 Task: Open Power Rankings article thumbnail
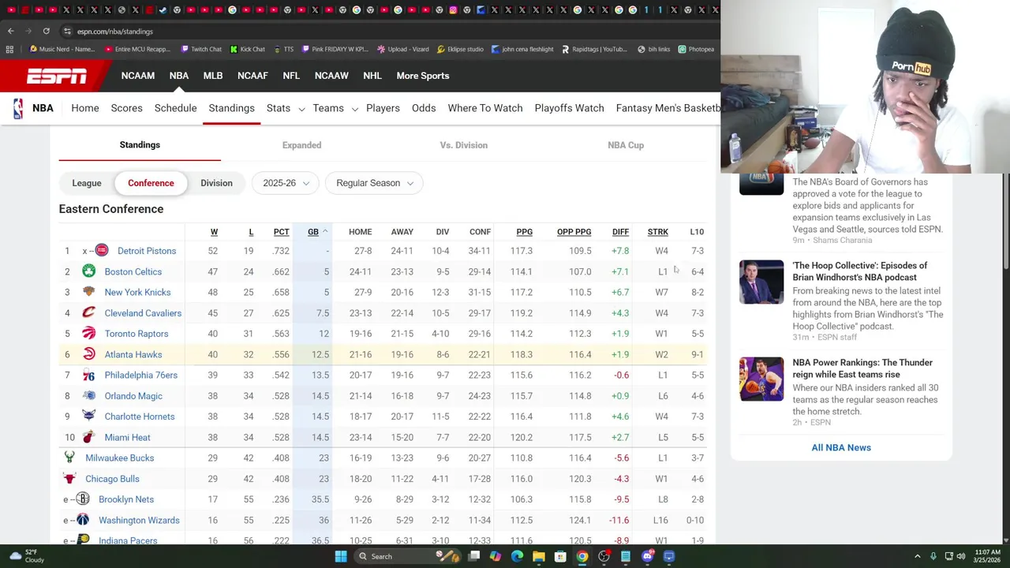(x=761, y=379)
